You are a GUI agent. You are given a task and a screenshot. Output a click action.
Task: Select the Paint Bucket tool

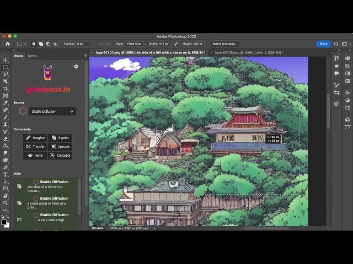coord(6,146)
